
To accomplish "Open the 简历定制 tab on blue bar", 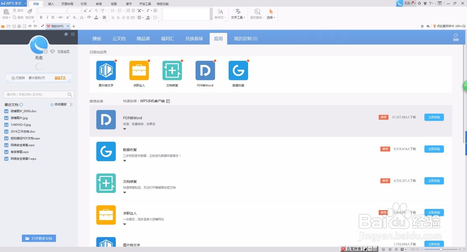I will click(246, 39).
